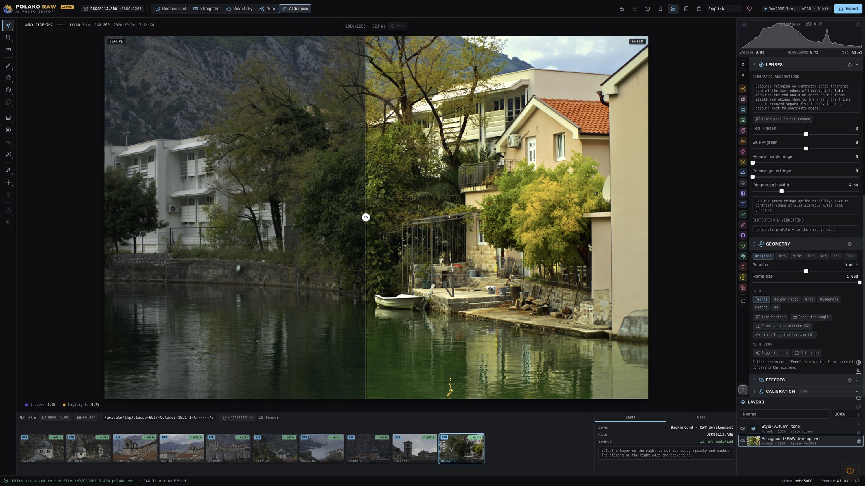Open the DSC06111 thumbnail in filmstrip

[x=414, y=449]
